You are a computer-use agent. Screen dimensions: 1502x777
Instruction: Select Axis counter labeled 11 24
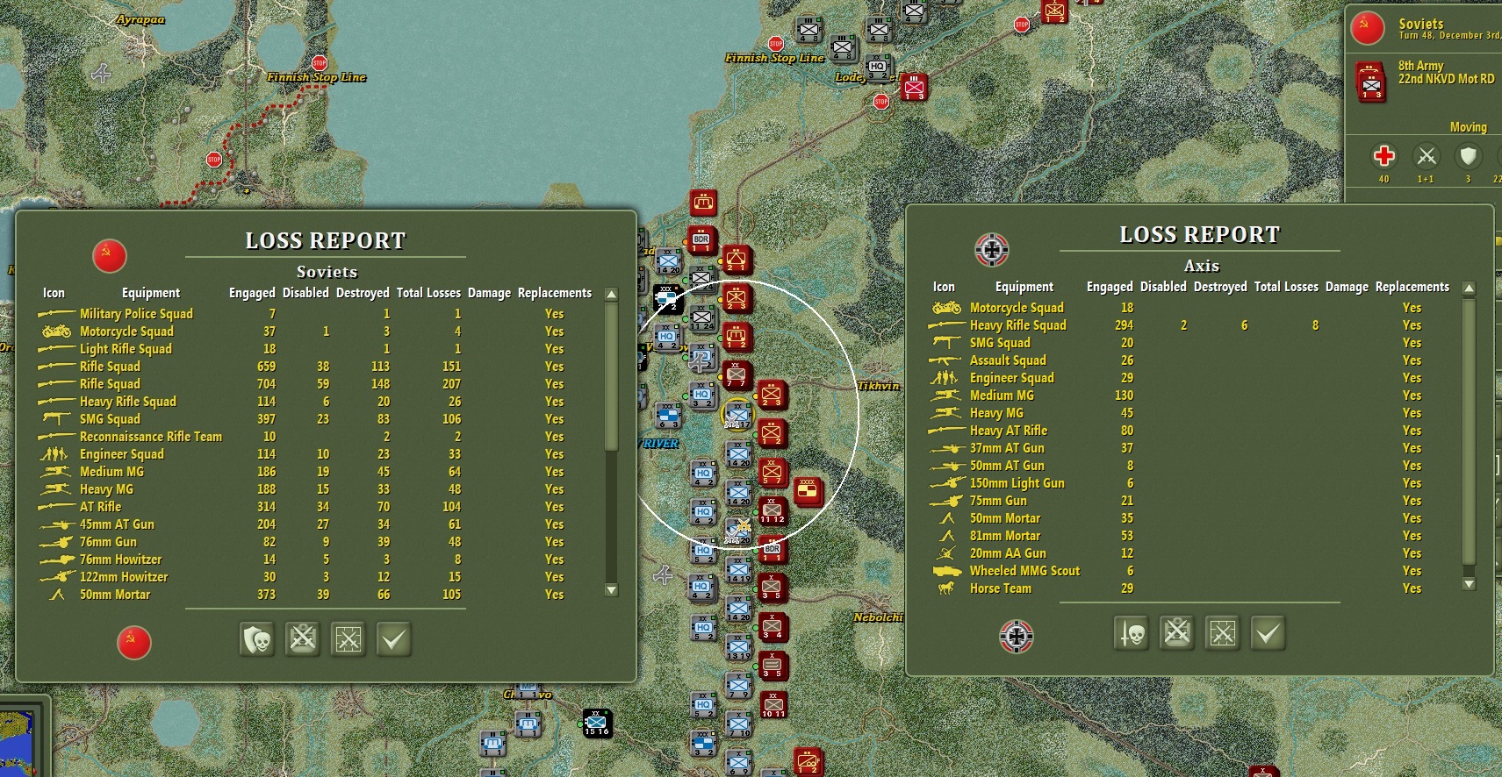click(702, 317)
